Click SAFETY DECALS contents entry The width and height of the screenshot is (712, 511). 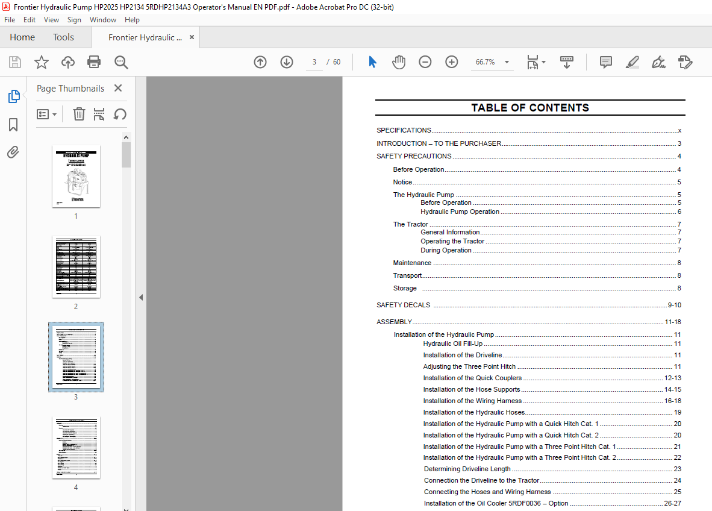click(528, 306)
